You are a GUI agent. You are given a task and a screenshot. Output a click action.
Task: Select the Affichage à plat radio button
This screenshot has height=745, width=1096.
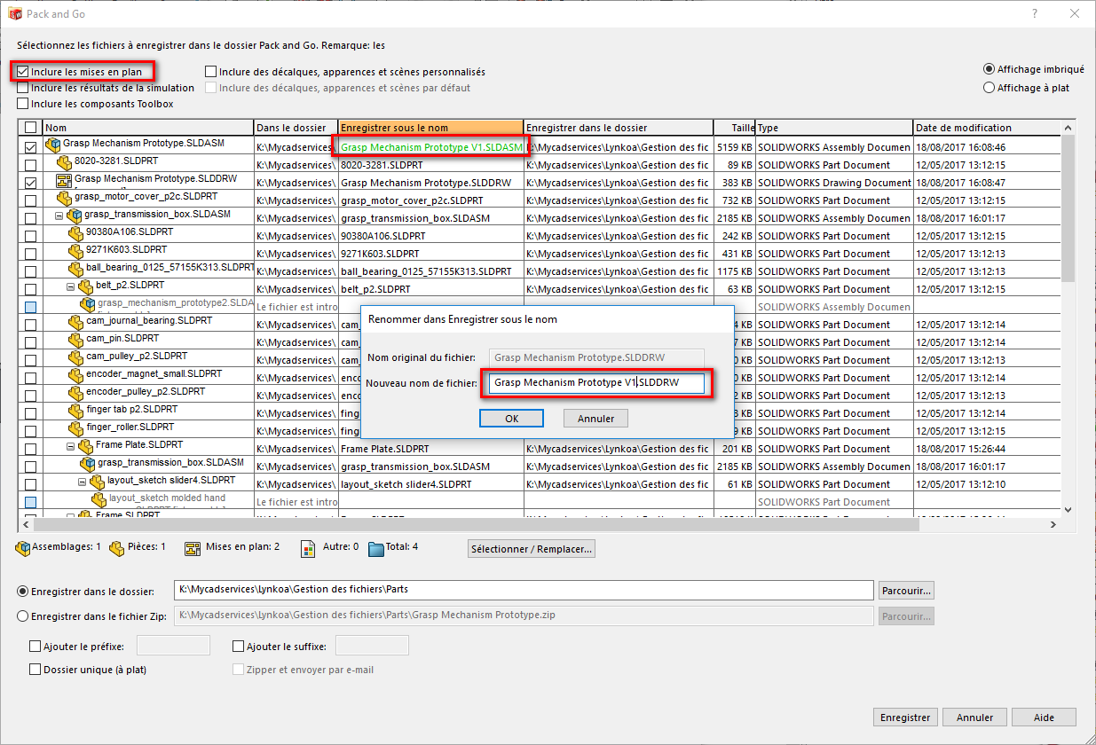click(x=989, y=88)
